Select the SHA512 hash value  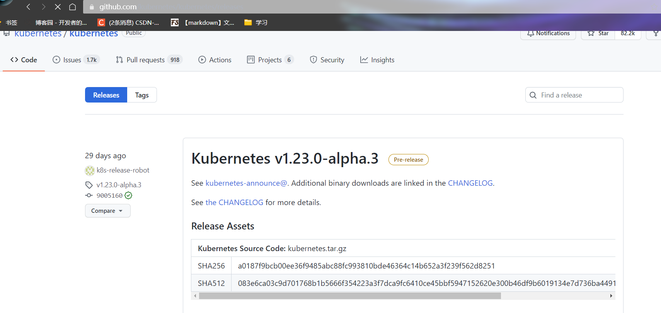tap(427, 283)
